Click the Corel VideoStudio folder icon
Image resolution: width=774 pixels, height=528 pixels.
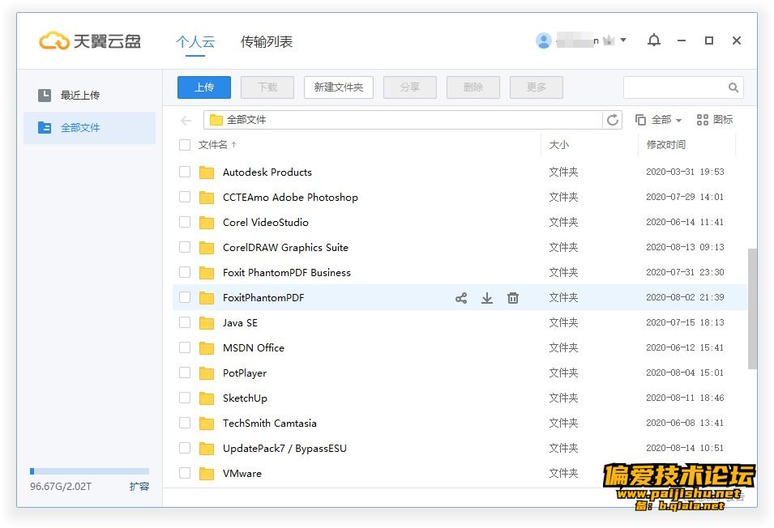tap(207, 223)
